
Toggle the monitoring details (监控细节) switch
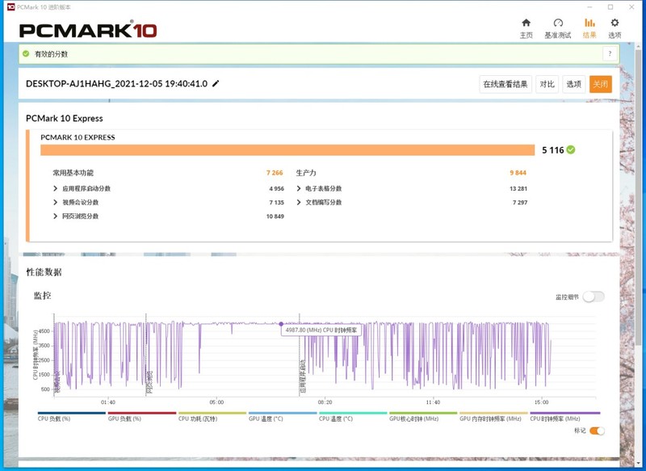(x=594, y=296)
